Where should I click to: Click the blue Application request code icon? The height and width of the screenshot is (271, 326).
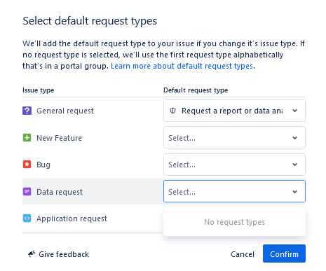(27, 218)
